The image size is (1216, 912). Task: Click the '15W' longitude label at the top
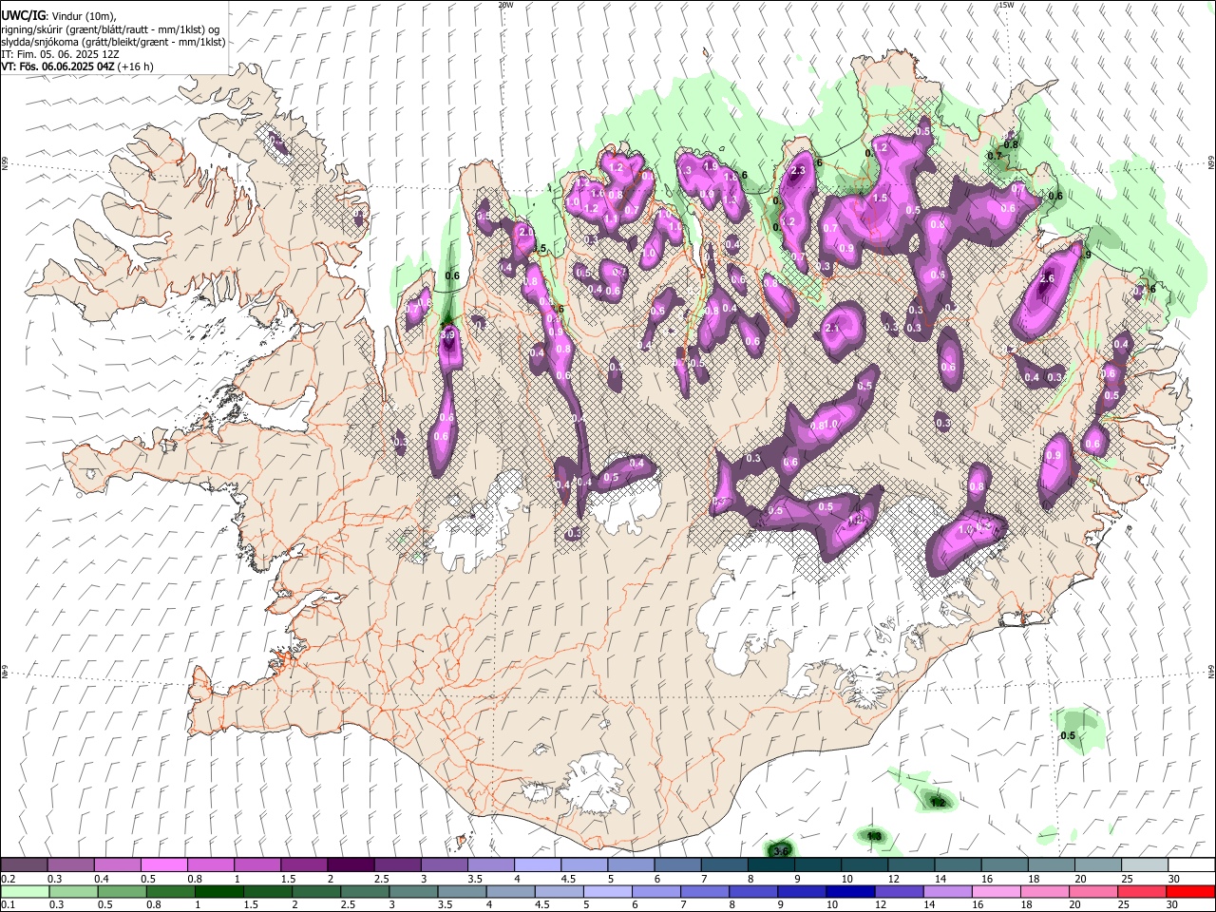[x=1006, y=5]
